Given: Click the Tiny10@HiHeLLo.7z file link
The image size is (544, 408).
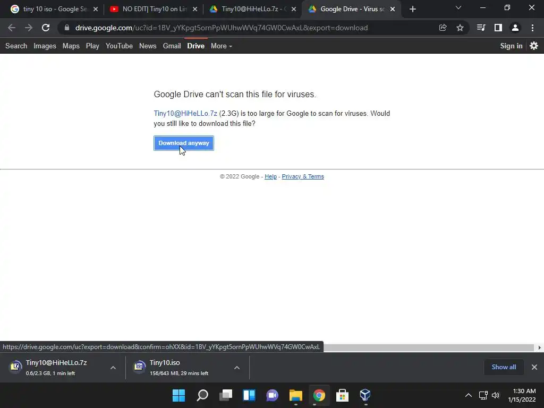Looking at the screenshot, I should pos(185,114).
